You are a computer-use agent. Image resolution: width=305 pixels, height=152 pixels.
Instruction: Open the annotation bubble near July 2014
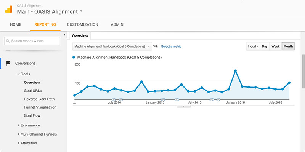tap(114, 99)
